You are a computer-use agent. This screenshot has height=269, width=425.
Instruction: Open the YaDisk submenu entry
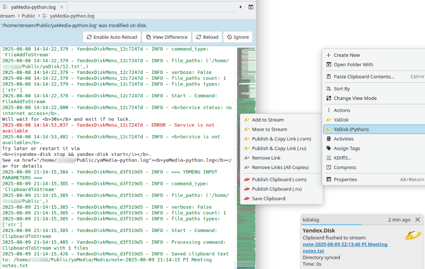tap(374, 120)
